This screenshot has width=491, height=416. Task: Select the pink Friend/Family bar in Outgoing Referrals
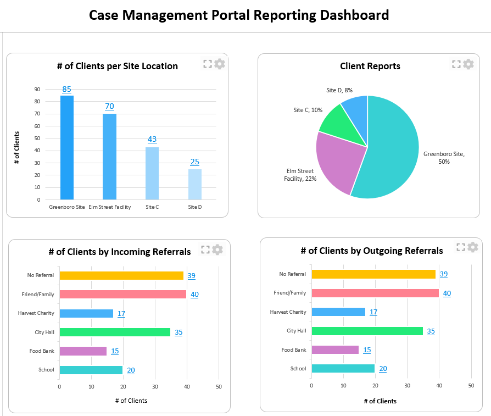click(x=375, y=293)
